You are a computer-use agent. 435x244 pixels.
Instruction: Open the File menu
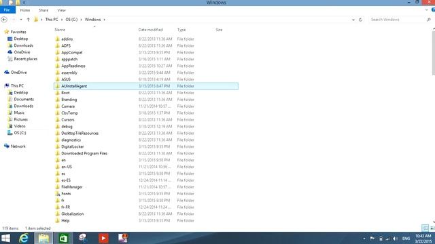point(7,10)
